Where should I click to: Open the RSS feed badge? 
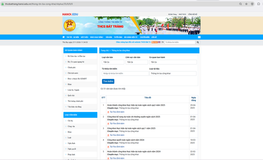coord(154,42)
